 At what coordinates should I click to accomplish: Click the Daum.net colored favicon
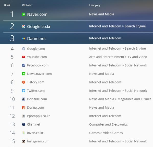(x=23, y=38)
